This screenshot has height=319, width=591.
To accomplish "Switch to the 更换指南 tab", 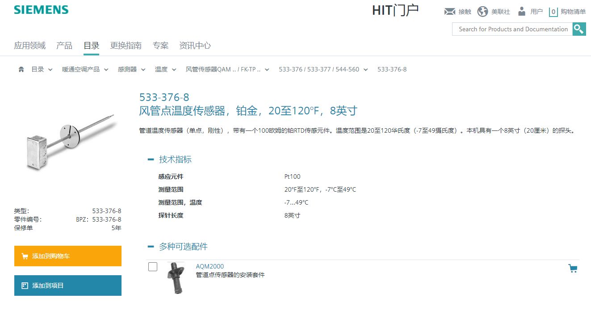I will (x=126, y=46).
